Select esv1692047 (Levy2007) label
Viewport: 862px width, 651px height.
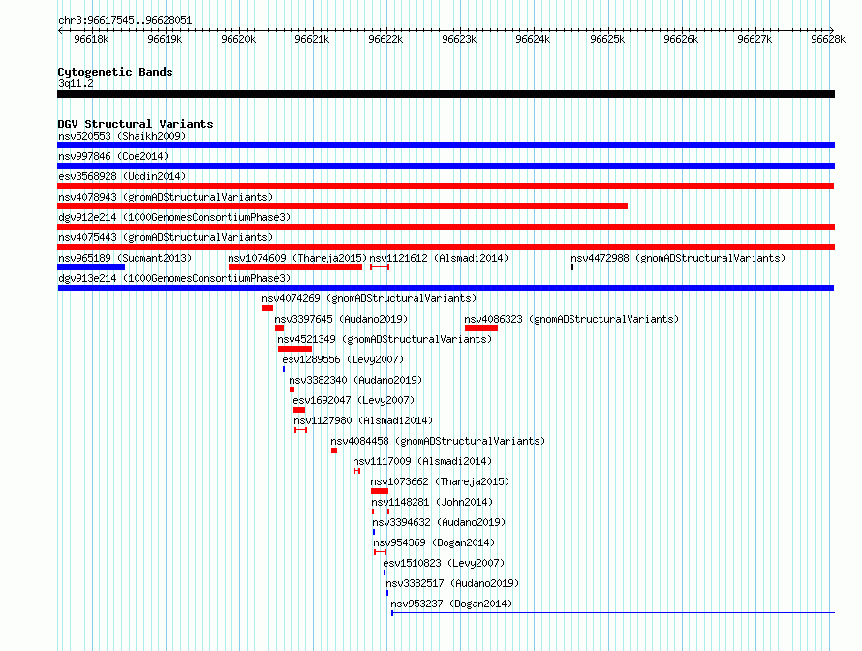pyautogui.click(x=354, y=400)
